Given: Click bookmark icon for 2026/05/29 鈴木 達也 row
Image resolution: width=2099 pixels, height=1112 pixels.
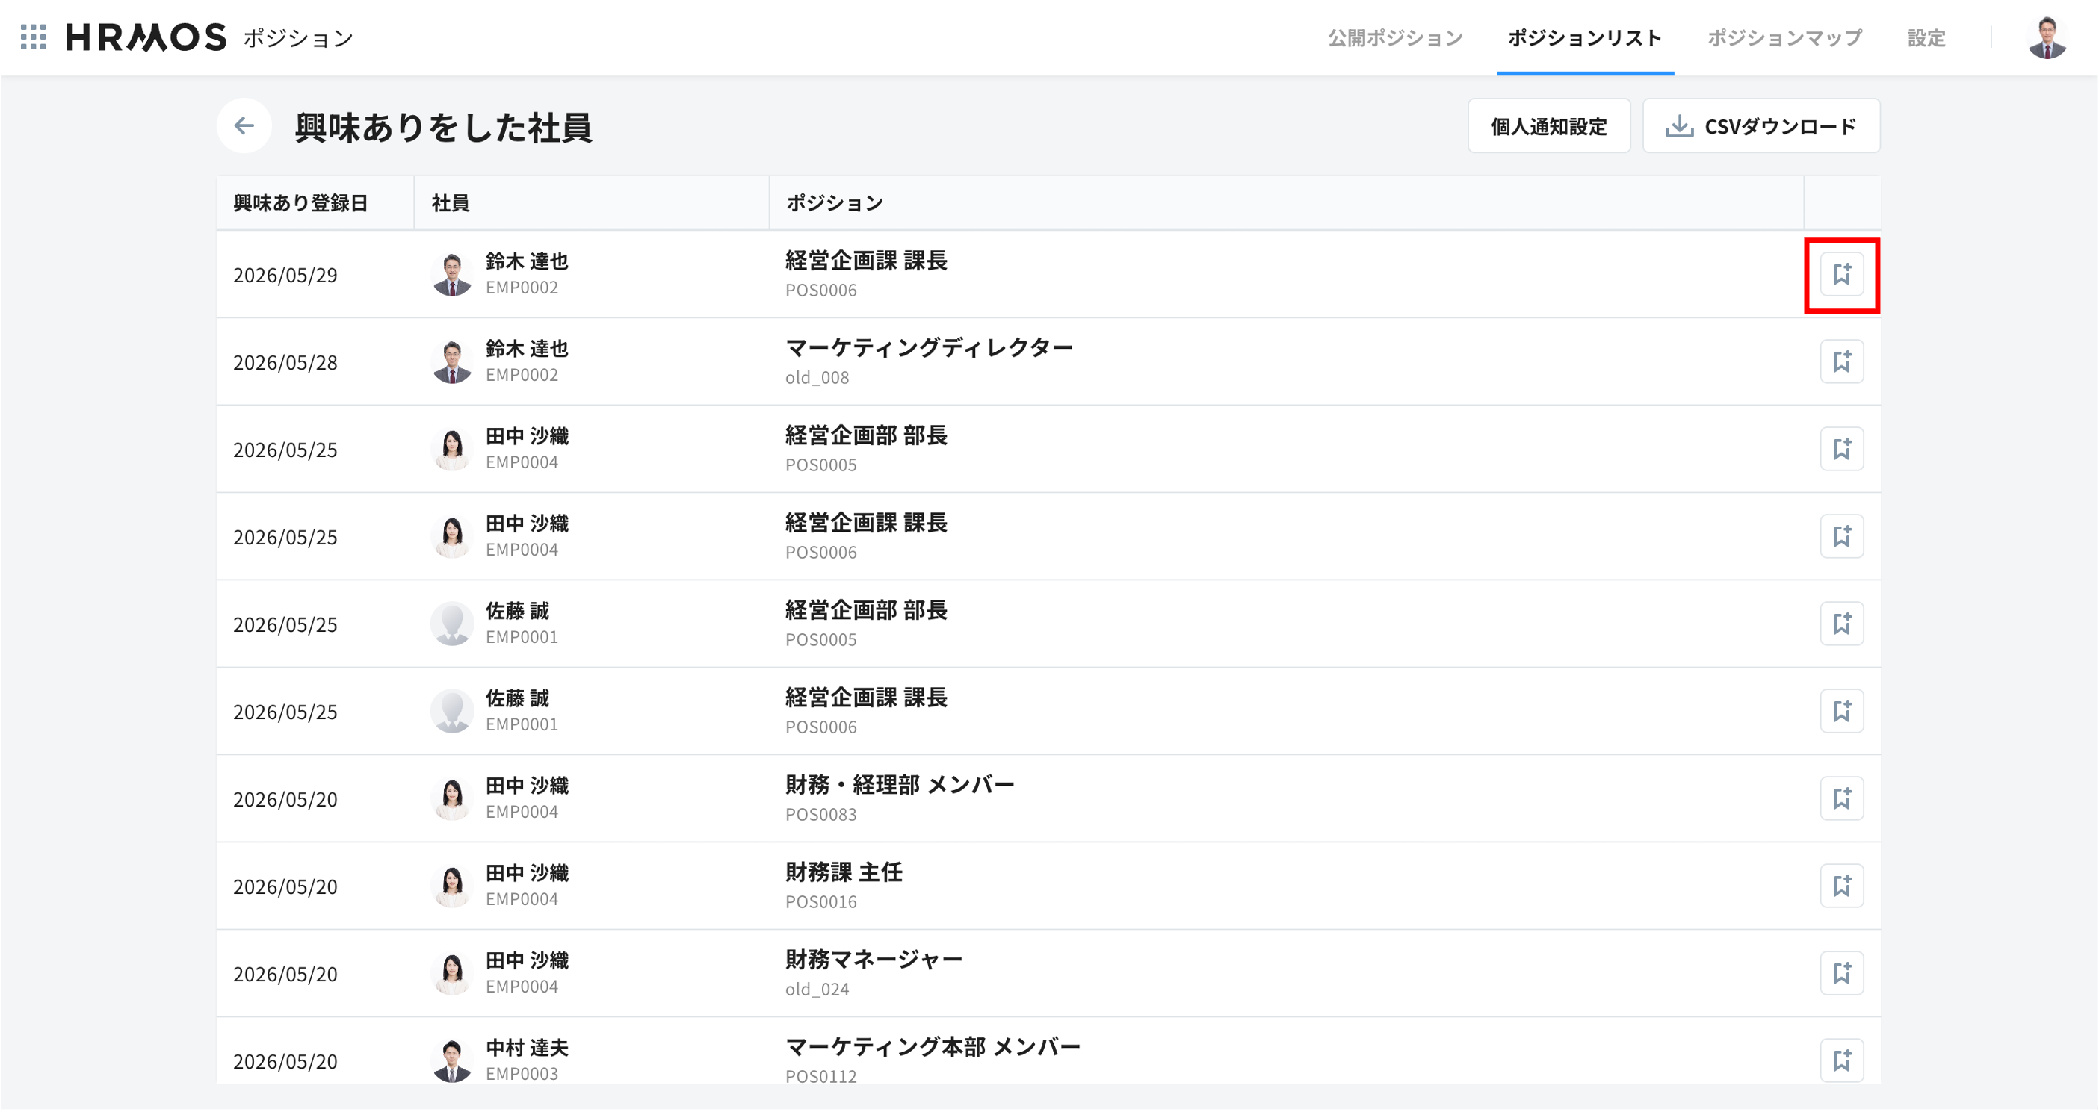Looking at the screenshot, I should coord(1841,275).
